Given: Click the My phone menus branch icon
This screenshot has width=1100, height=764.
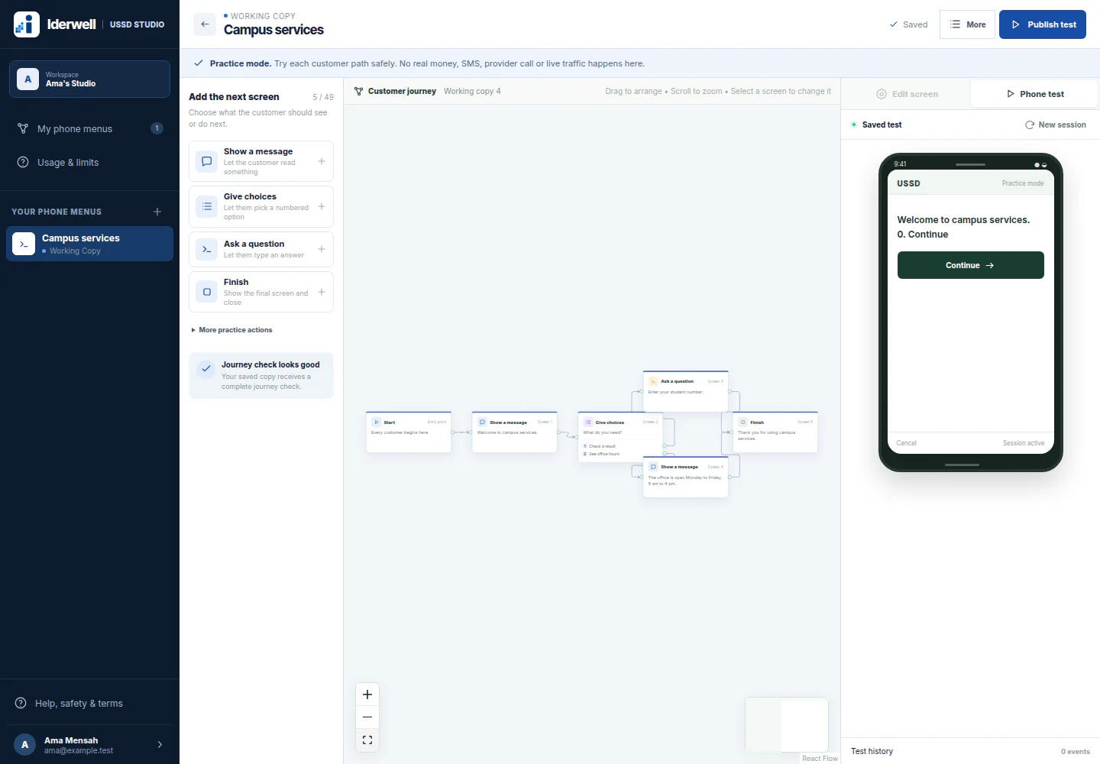Looking at the screenshot, I should [23, 128].
